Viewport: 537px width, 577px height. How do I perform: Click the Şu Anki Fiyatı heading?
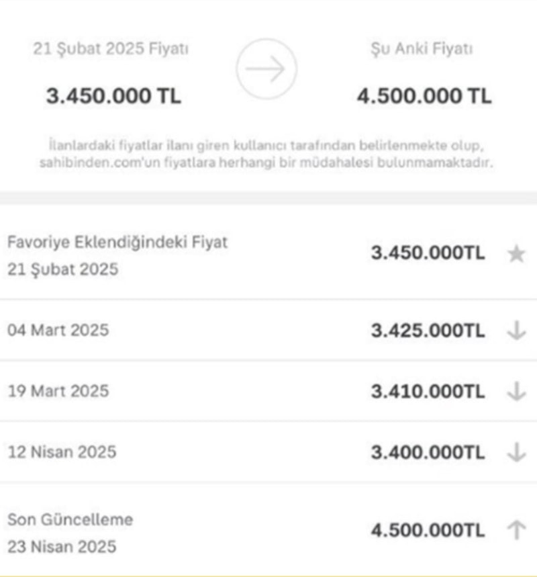(x=424, y=49)
